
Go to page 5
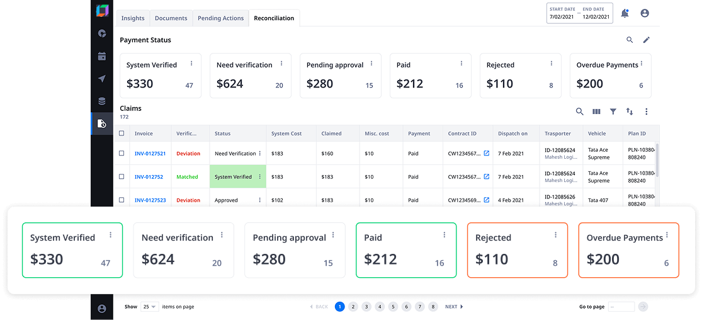(x=393, y=307)
